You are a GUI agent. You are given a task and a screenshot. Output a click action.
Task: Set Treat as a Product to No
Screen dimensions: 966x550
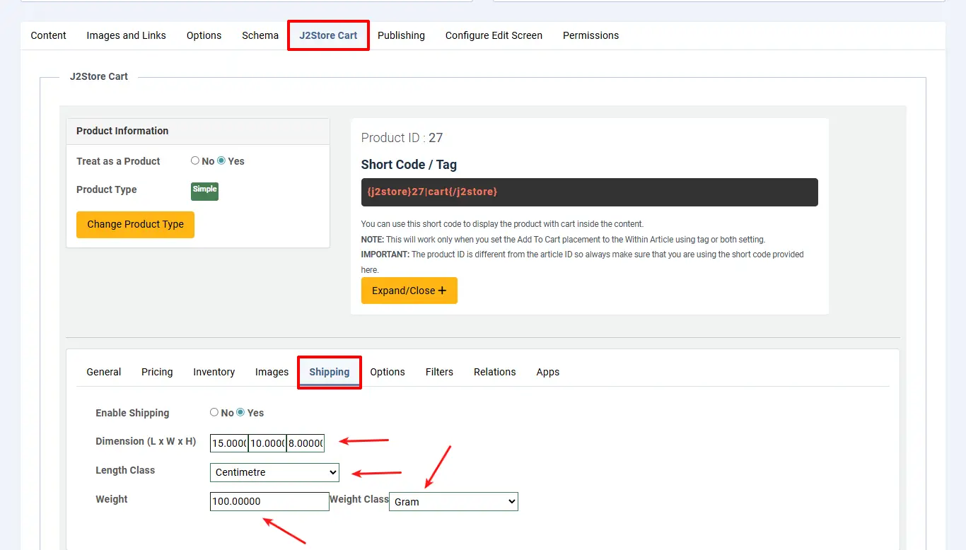coord(195,161)
